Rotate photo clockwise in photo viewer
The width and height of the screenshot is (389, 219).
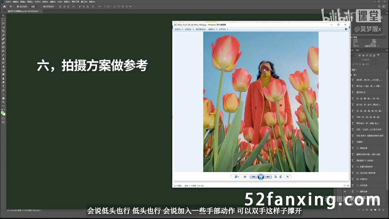click(280, 177)
